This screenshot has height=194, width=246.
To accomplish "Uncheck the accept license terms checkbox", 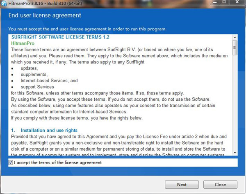I will [11, 162].
